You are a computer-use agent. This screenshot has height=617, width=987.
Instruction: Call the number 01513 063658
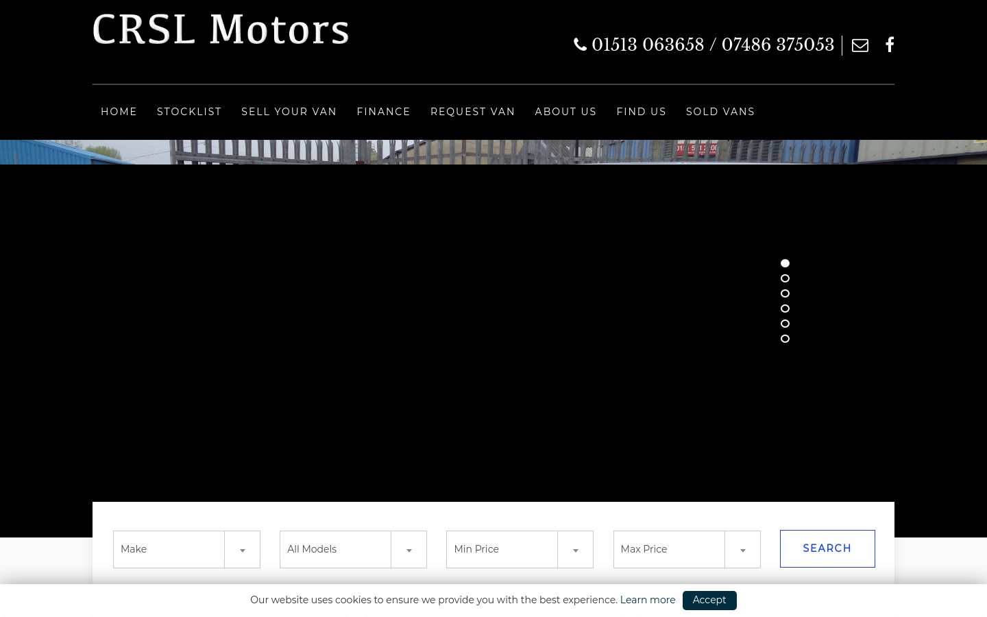(x=648, y=45)
